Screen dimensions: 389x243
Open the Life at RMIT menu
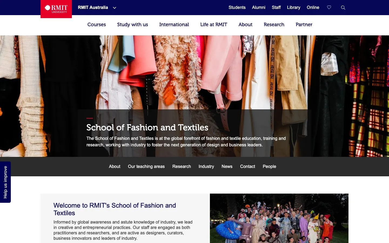(x=214, y=25)
